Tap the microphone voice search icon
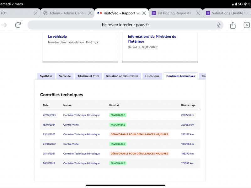This screenshot has width=251, height=188. [x=219, y=25]
